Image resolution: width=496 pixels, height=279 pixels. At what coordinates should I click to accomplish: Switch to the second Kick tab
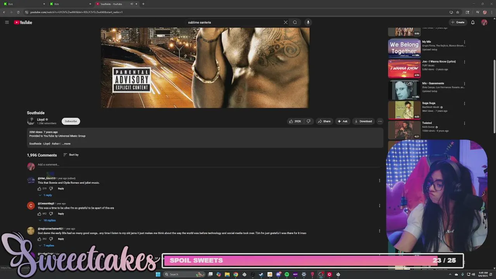click(x=70, y=4)
